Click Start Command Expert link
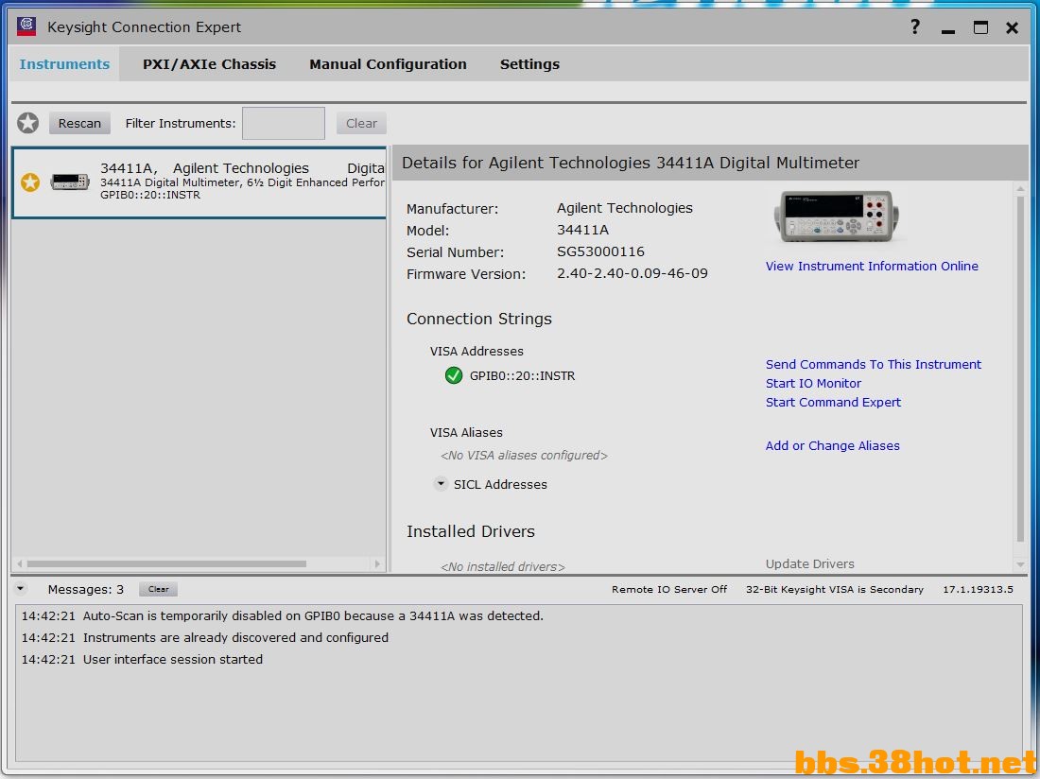 tap(833, 402)
